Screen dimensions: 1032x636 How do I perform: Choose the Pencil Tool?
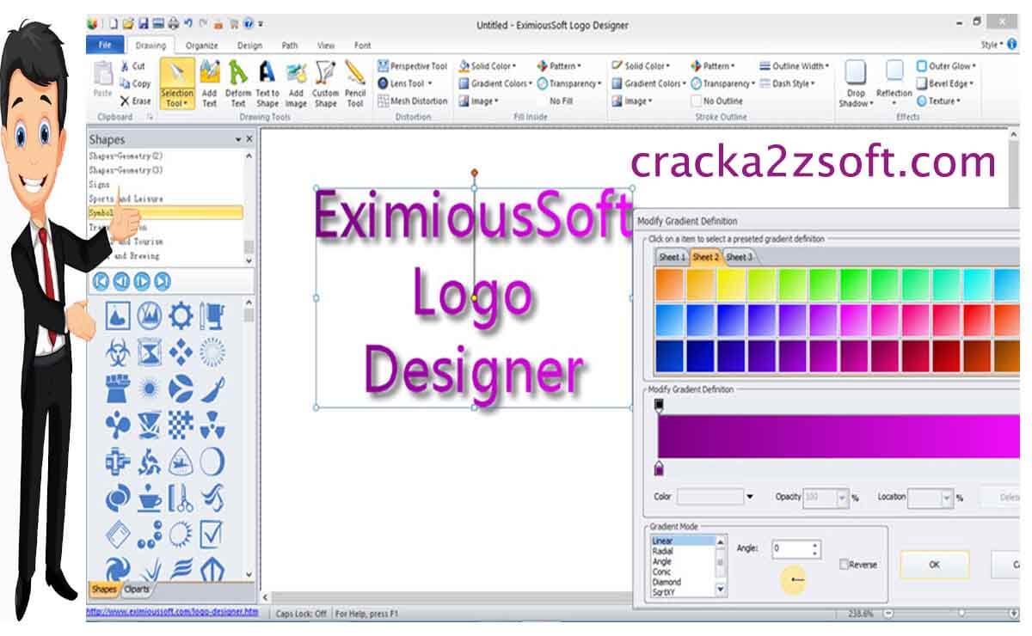[x=355, y=84]
